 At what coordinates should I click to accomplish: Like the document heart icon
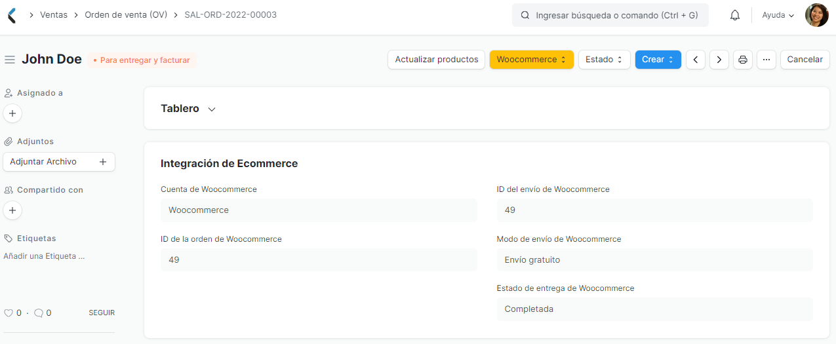[9, 313]
